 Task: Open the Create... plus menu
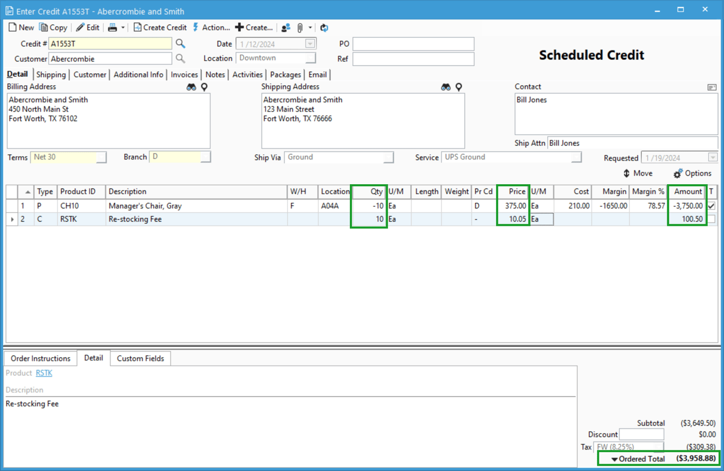[x=254, y=27]
